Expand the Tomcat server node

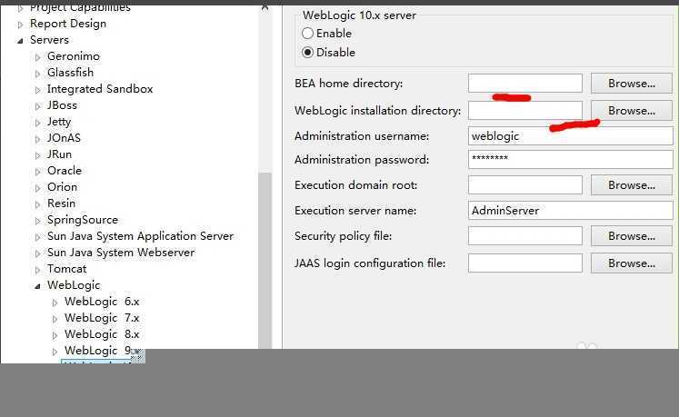[x=37, y=270]
